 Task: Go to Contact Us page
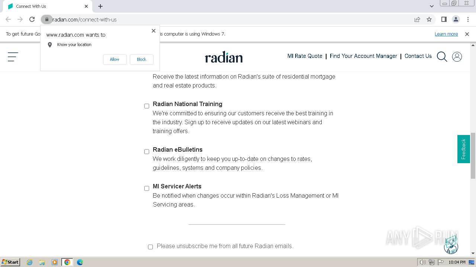[x=418, y=56]
